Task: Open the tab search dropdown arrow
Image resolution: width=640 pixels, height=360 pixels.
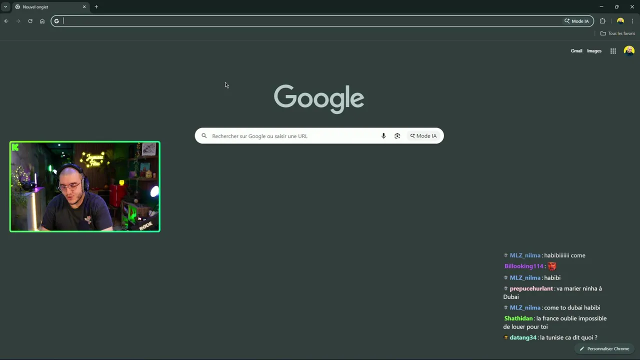Action: (5, 7)
